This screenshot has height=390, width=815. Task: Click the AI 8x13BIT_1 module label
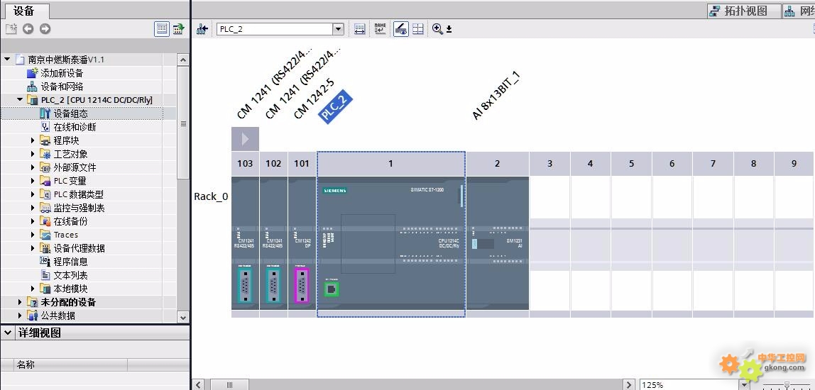496,95
